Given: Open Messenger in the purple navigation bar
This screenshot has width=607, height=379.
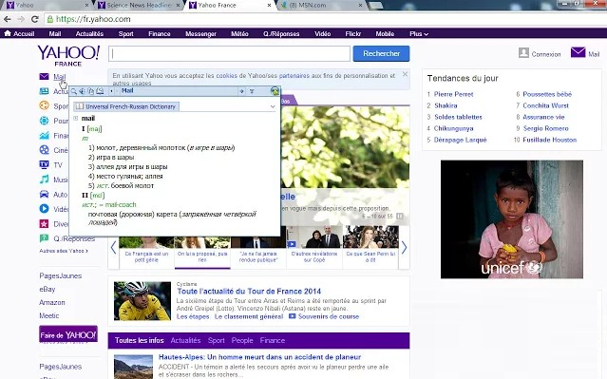Looking at the screenshot, I should [x=201, y=33].
